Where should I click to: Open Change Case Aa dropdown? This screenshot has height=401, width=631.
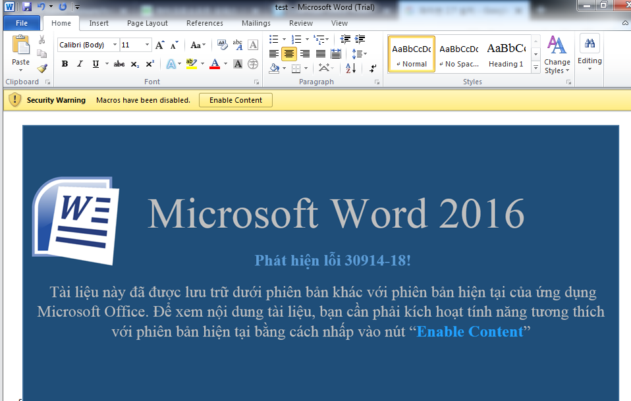[x=198, y=45]
